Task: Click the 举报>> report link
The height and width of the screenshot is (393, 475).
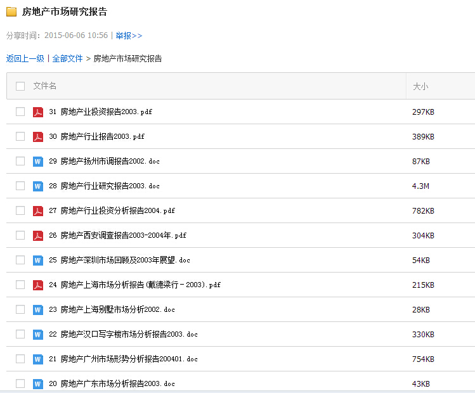Action: pyautogui.click(x=129, y=35)
